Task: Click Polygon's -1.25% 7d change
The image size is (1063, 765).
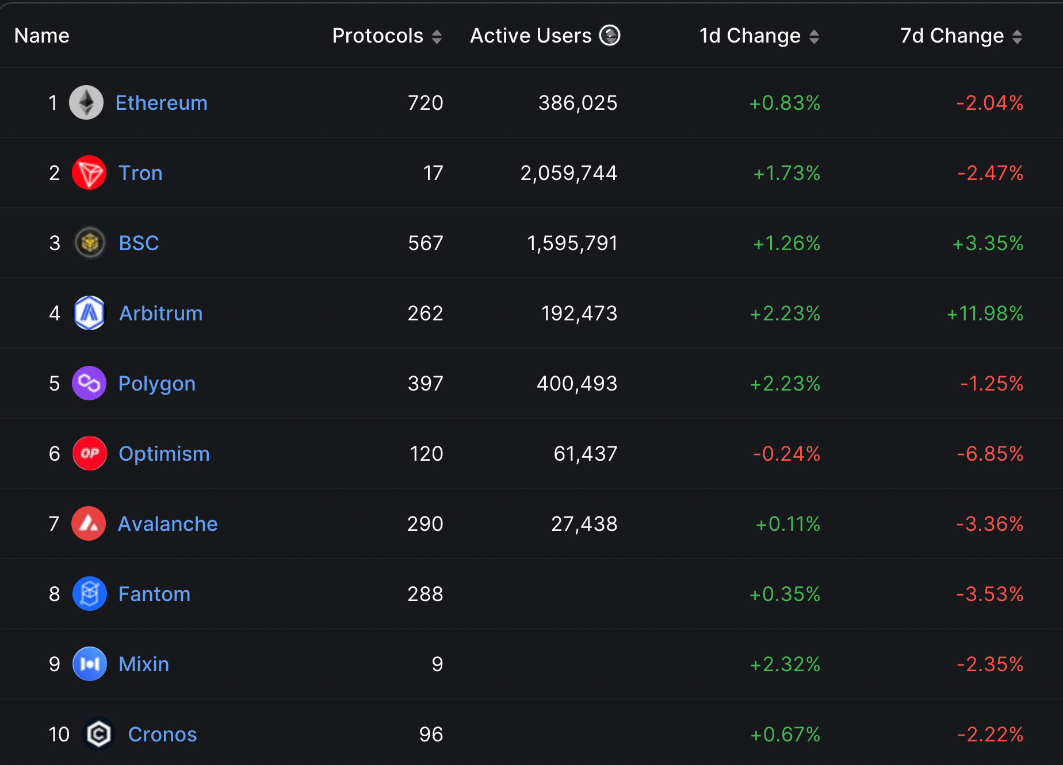Action: (x=992, y=384)
